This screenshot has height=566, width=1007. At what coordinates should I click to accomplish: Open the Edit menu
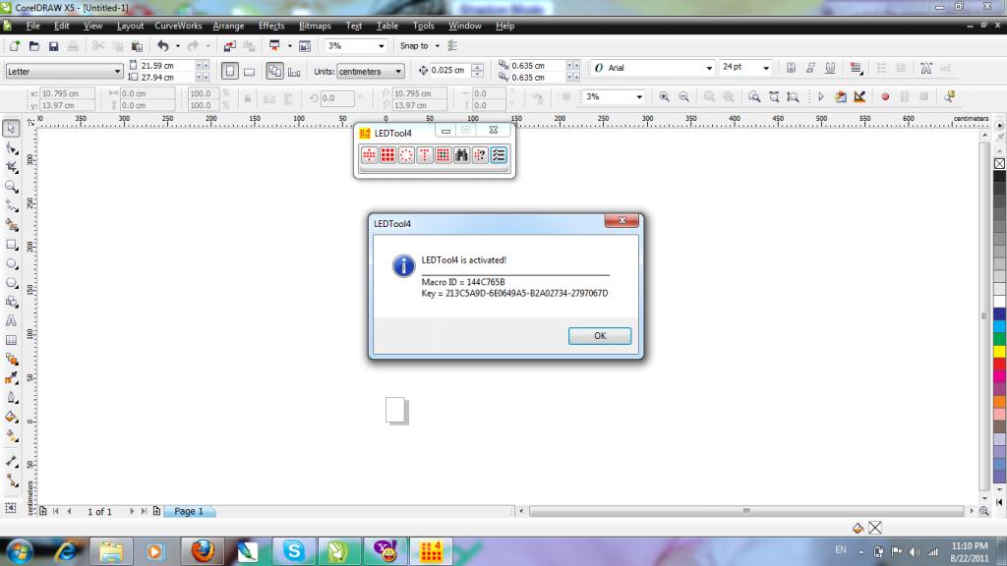click(x=62, y=27)
